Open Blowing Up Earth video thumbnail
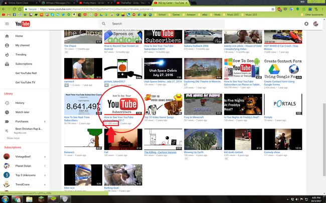 (203, 139)
